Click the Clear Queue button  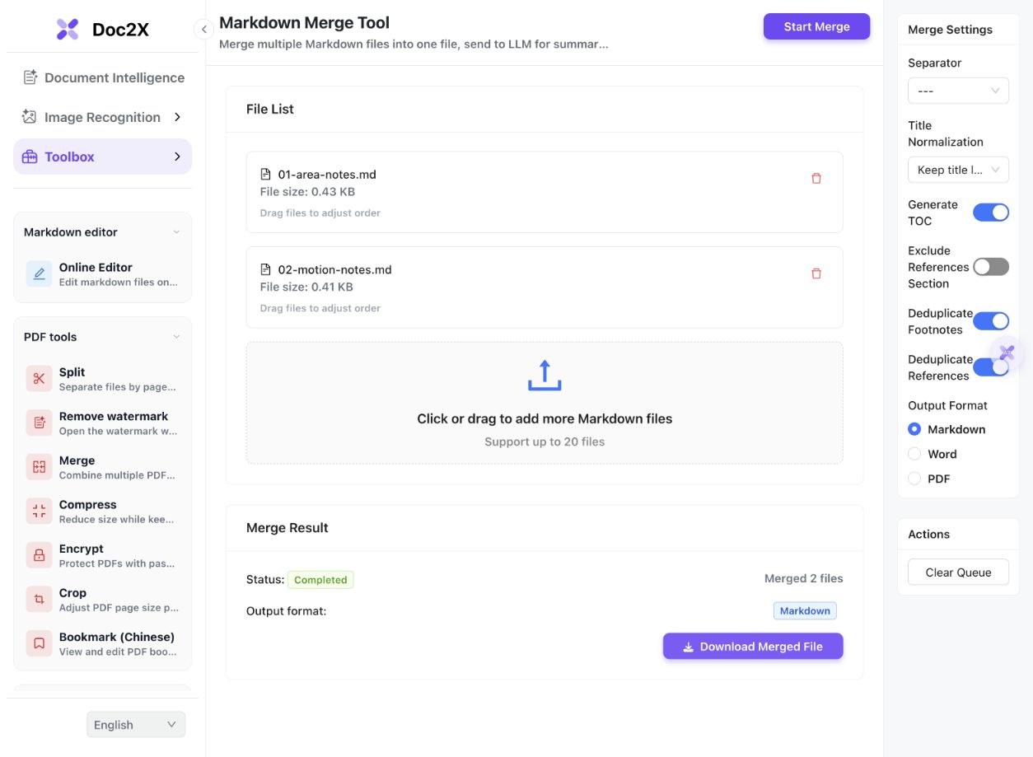coord(958,572)
